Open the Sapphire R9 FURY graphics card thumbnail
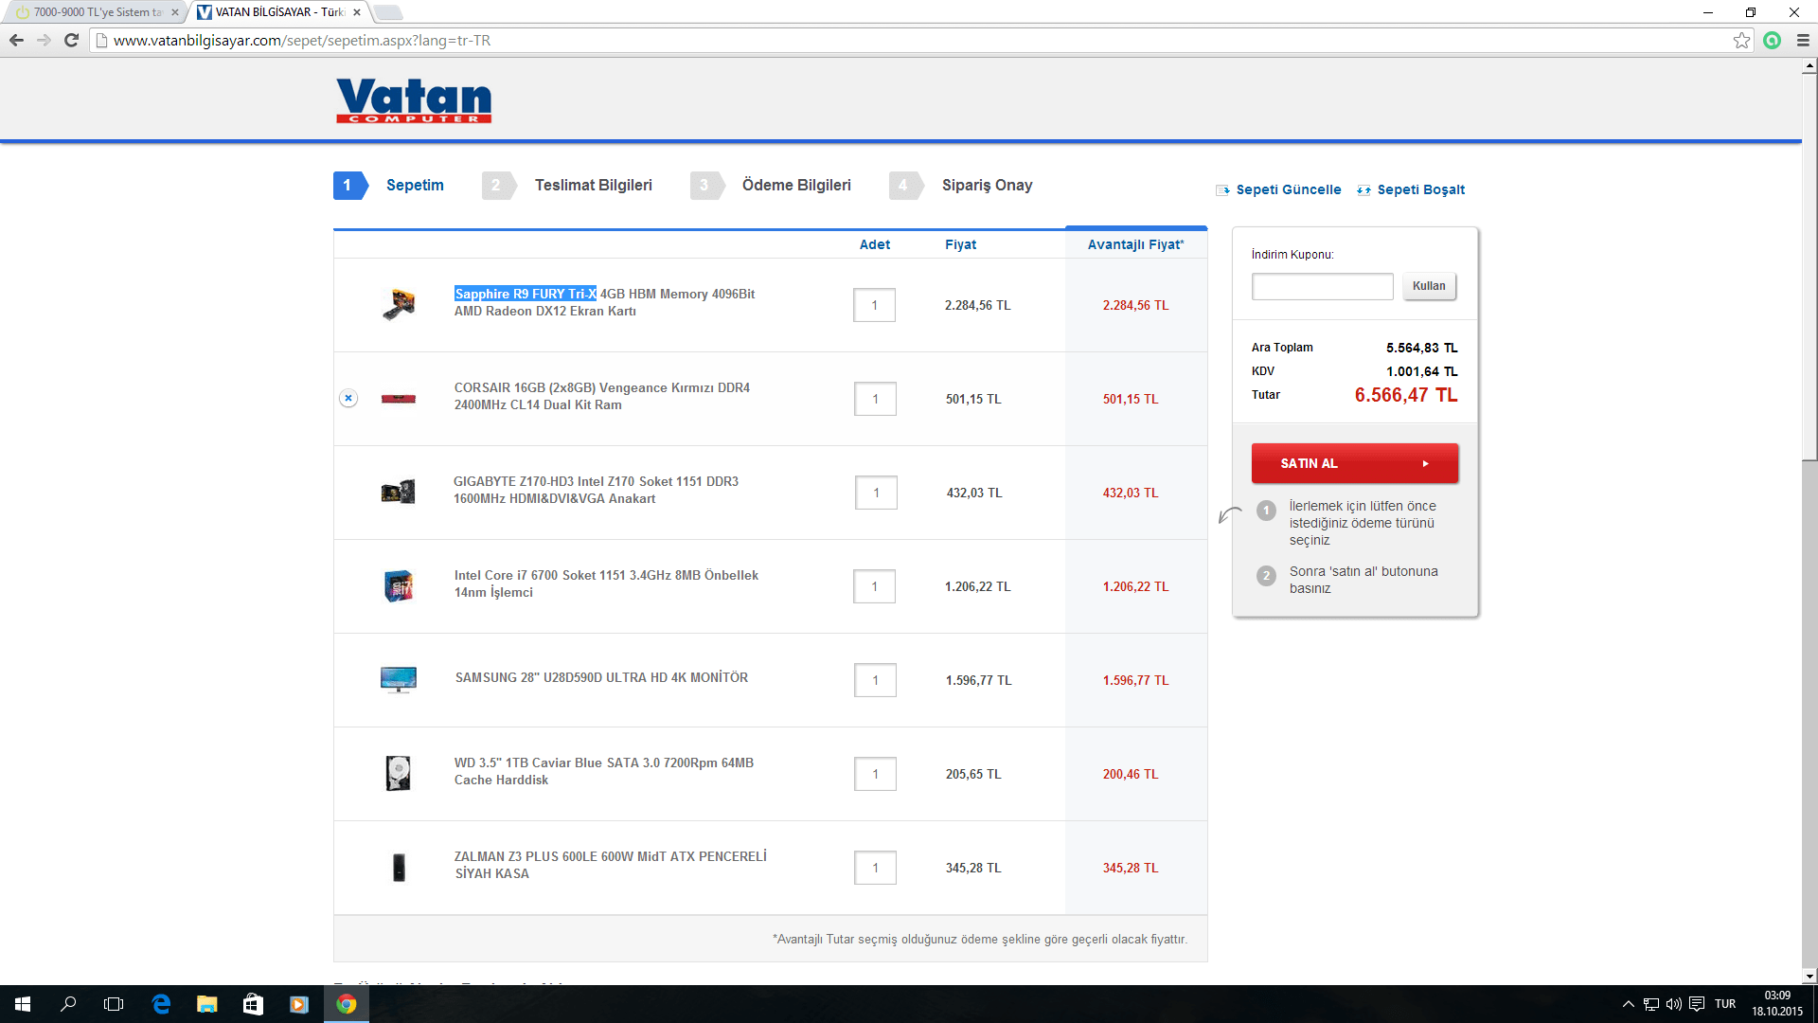This screenshot has height=1023, width=1818. pyautogui.click(x=399, y=304)
